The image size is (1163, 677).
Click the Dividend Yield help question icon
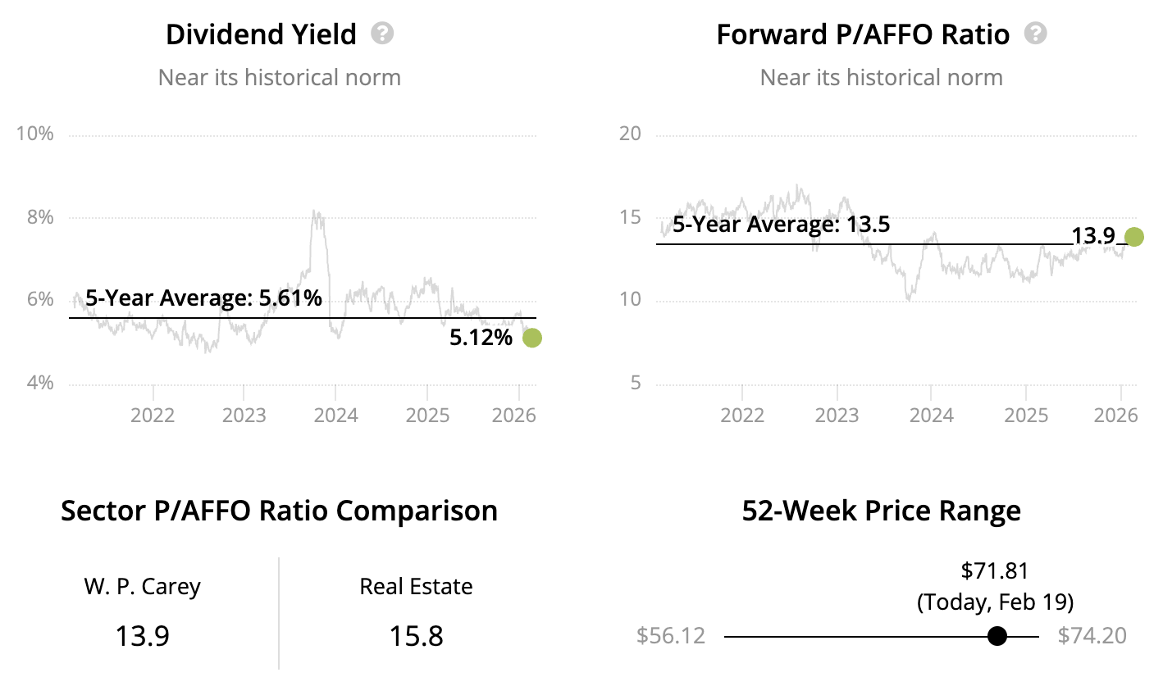(382, 34)
